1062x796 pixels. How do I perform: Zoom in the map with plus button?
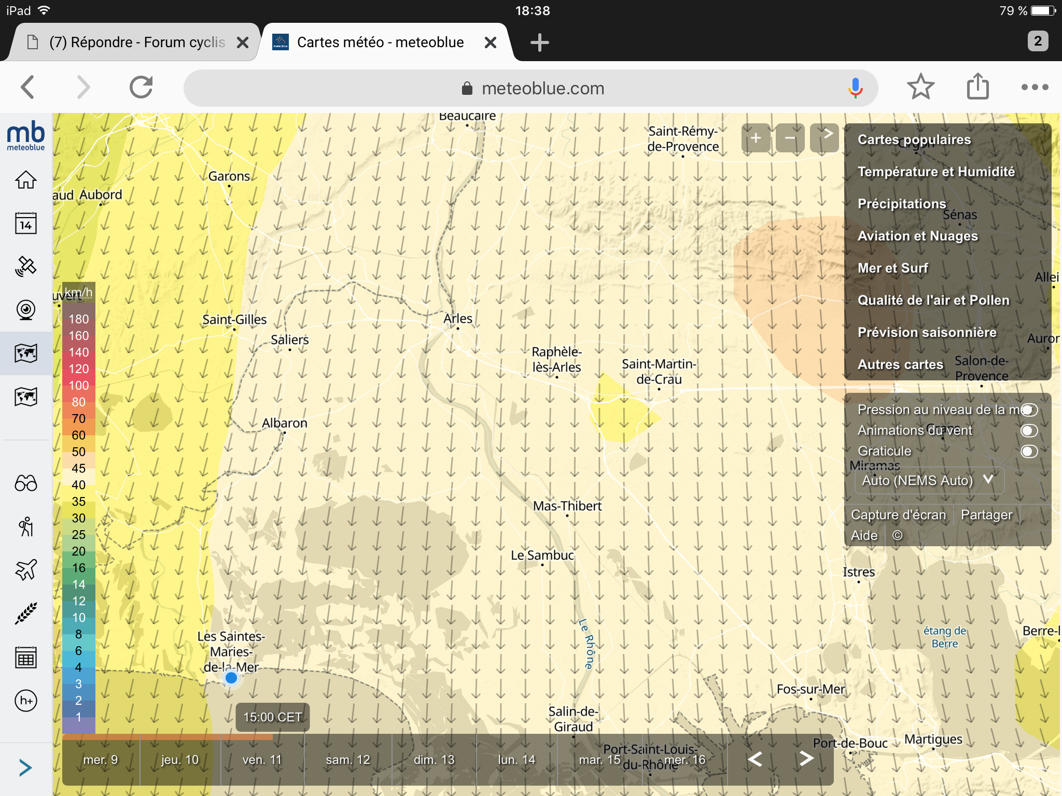pos(756,138)
